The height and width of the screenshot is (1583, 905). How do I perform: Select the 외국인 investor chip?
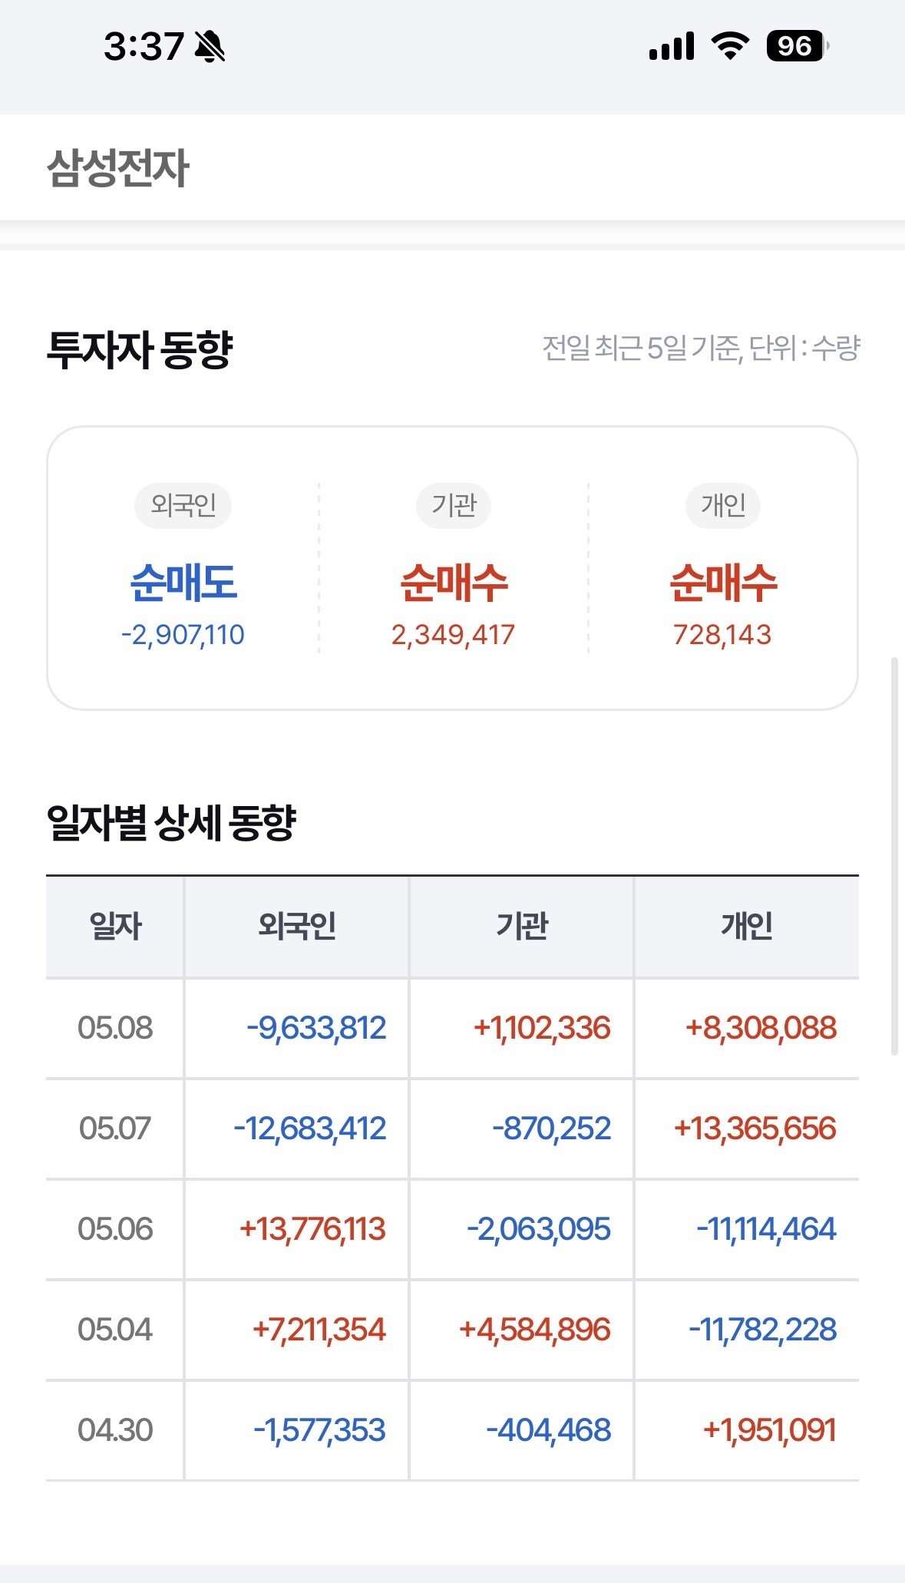tap(183, 505)
